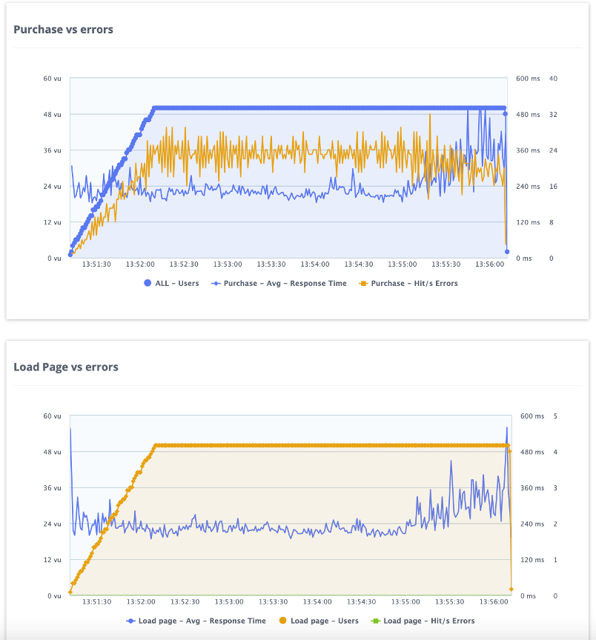Click '12 vu' axis label on Load Page chart
The image size is (596, 640).
[x=53, y=559]
